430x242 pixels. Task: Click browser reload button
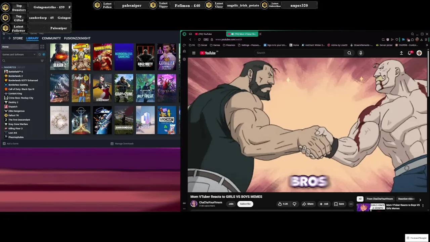199,39
